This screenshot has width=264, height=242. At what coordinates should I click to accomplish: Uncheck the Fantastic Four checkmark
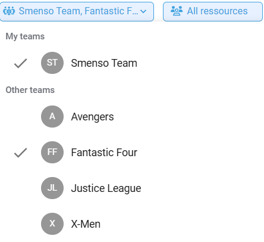pyautogui.click(x=20, y=153)
